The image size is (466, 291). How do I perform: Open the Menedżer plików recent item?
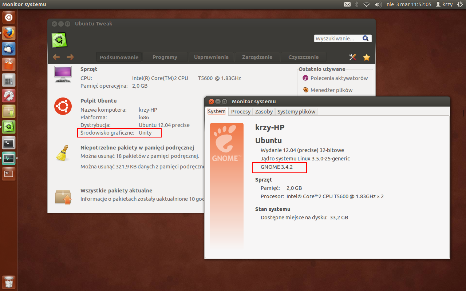point(328,90)
